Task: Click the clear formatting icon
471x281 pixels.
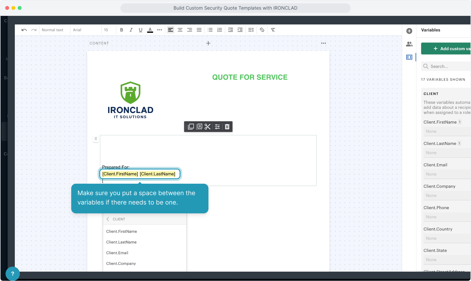Action: coord(273,30)
